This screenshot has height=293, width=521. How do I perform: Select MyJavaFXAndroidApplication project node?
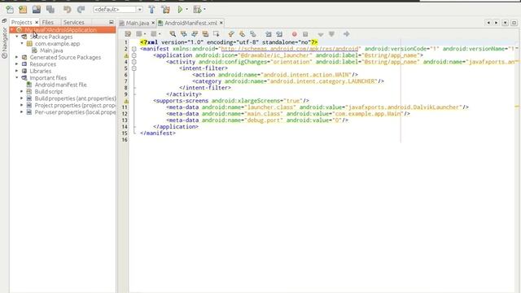[x=60, y=30]
